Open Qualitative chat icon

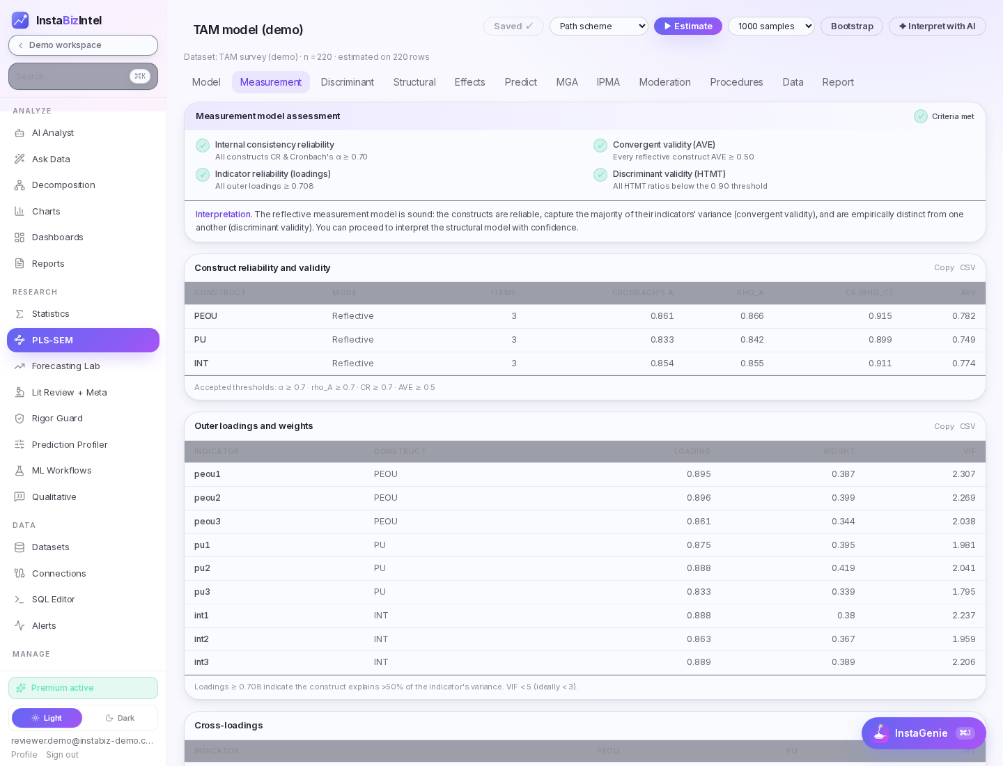point(20,497)
